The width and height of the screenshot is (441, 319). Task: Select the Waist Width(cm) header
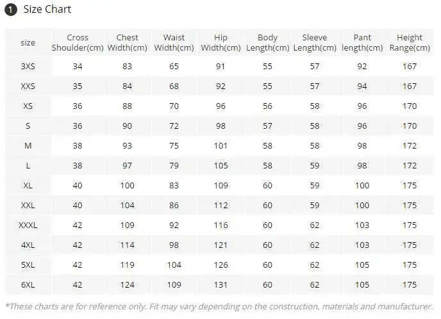(x=174, y=43)
